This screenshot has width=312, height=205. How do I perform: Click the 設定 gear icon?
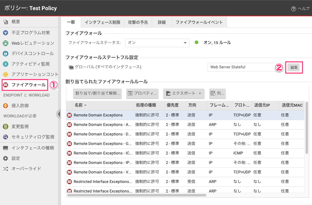point(6,158)
